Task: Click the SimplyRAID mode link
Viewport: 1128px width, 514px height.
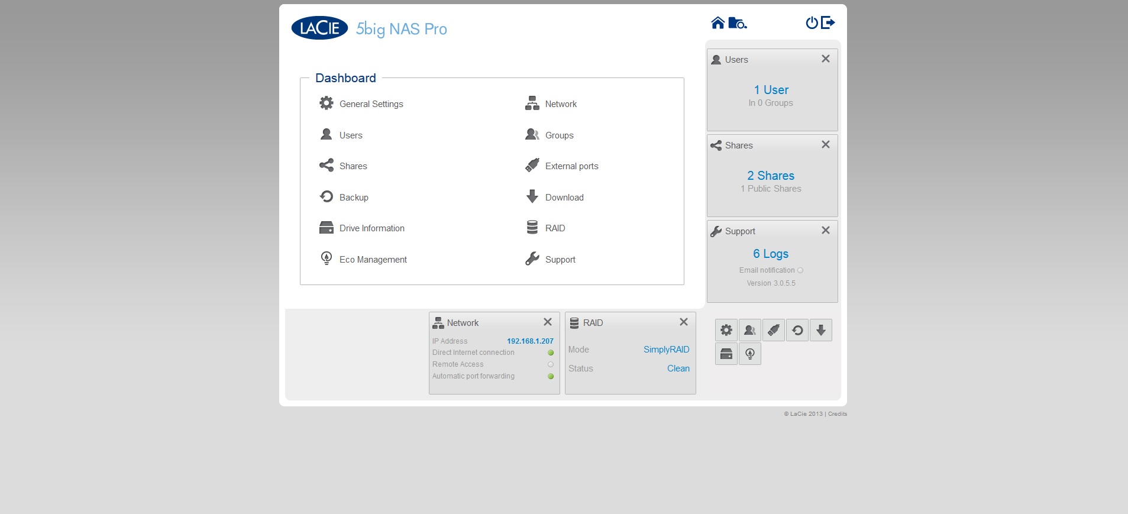Action: coord(667,350)
